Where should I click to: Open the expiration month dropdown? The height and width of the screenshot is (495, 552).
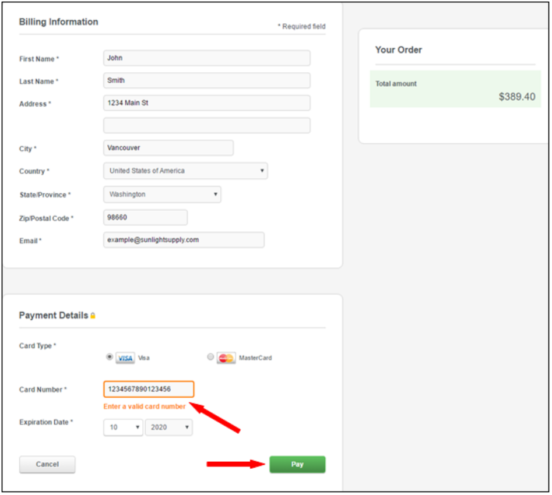(x=123, y=427)
